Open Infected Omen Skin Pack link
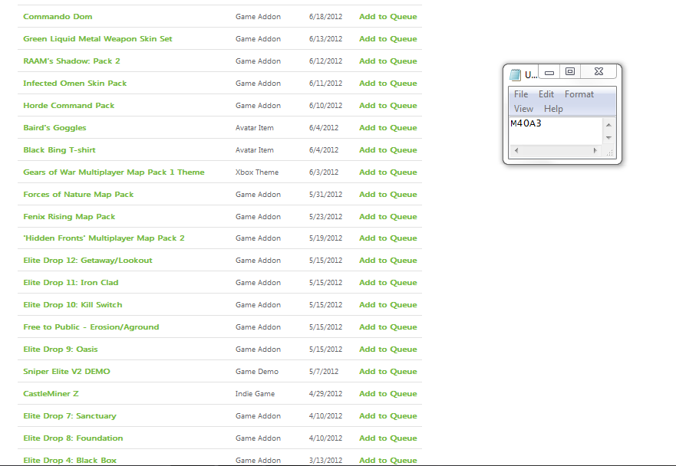 (x=74, y=83)
